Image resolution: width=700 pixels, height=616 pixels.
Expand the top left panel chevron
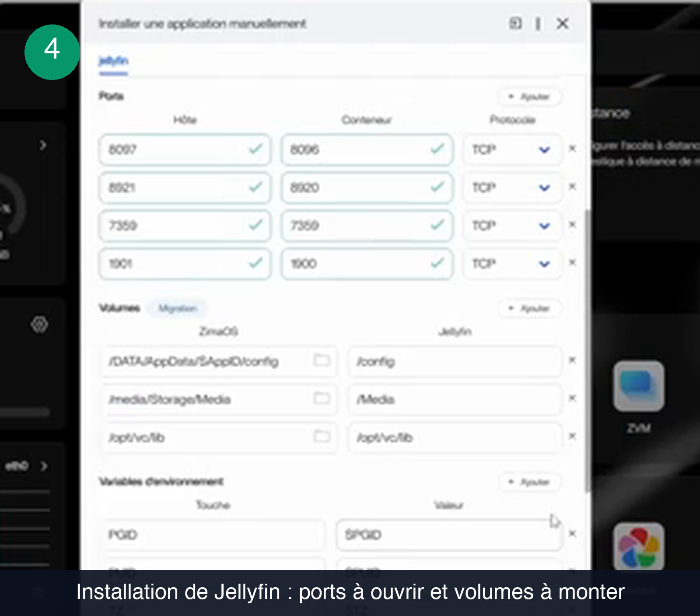pos(43,145)
